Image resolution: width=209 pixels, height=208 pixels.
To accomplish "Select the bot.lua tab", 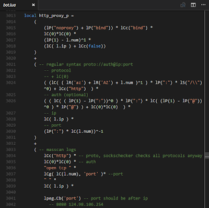I will 19,5.
